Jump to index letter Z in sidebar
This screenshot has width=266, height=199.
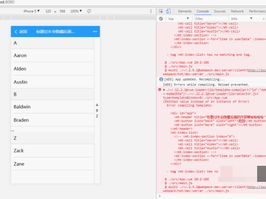[x=97, y=116]
